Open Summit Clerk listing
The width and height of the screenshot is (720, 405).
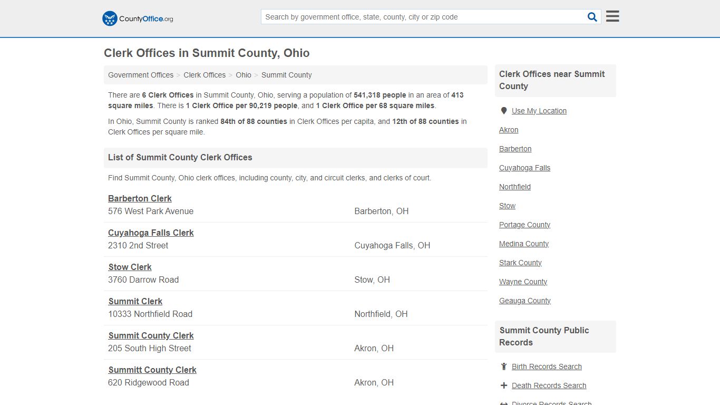pos(135,301)
